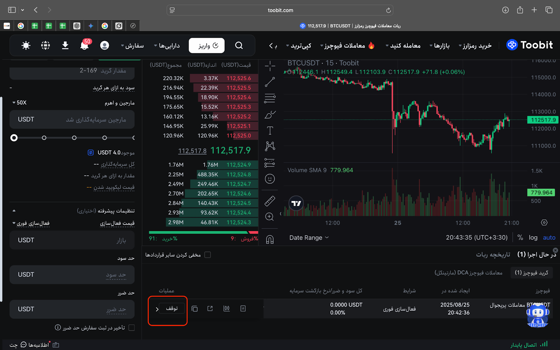The height and width of the screenshot is (350, 560).
Task: Click the 112,517.8 mark price link
Action: [192, 151]
